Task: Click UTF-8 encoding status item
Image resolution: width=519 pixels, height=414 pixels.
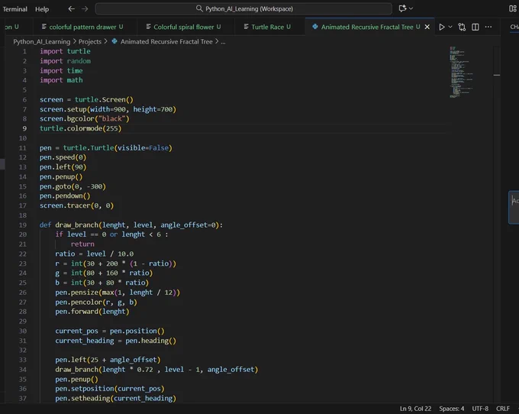Action: [480, 409]
